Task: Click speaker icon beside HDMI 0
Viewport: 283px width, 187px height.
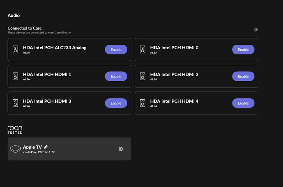Action: click(143, 49)
